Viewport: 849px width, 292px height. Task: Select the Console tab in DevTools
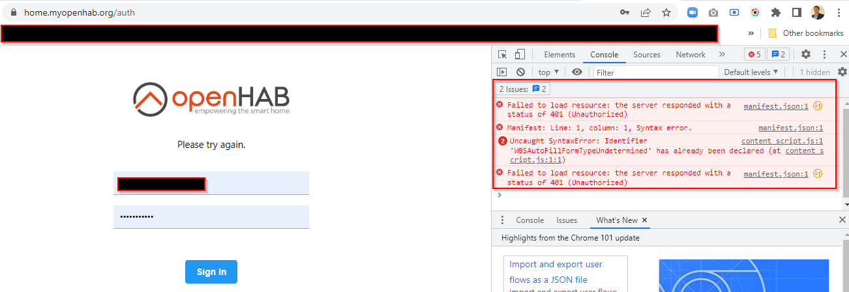coord(604,55)
